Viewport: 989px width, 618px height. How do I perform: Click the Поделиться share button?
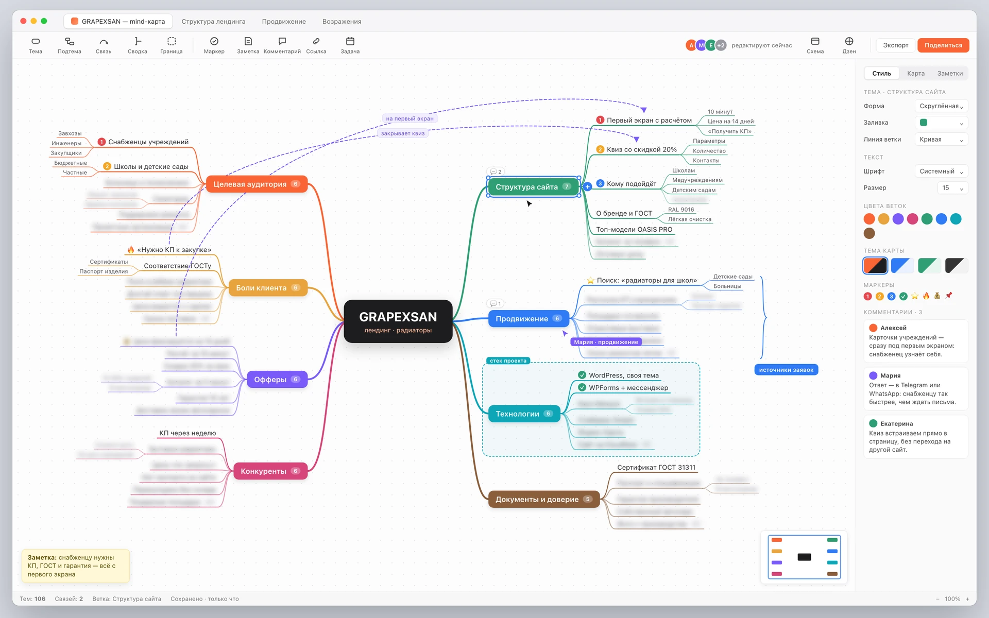[943, 45]
